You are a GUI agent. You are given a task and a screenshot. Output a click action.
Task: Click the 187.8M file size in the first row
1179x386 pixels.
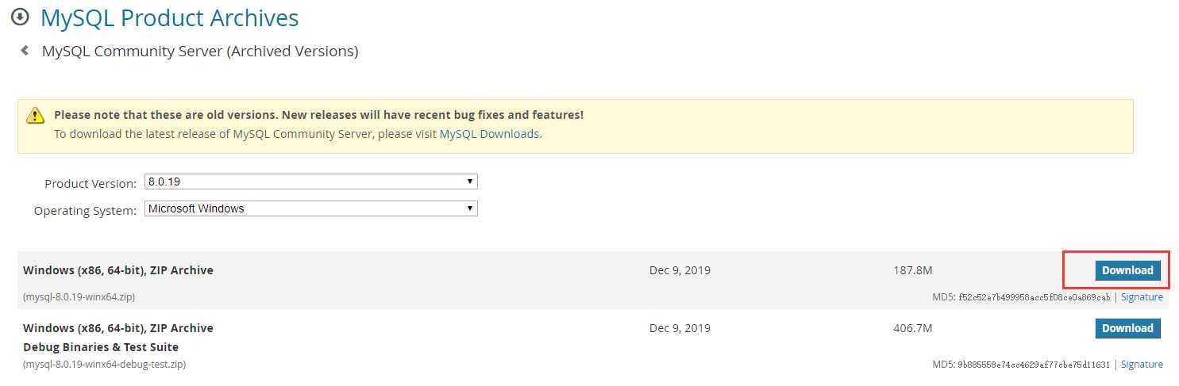913,270
